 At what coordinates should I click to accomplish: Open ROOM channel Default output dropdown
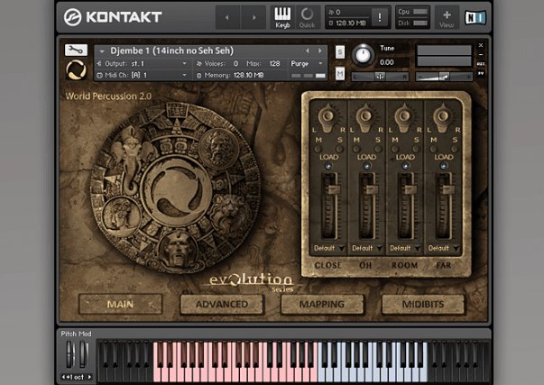coord(405,248)
